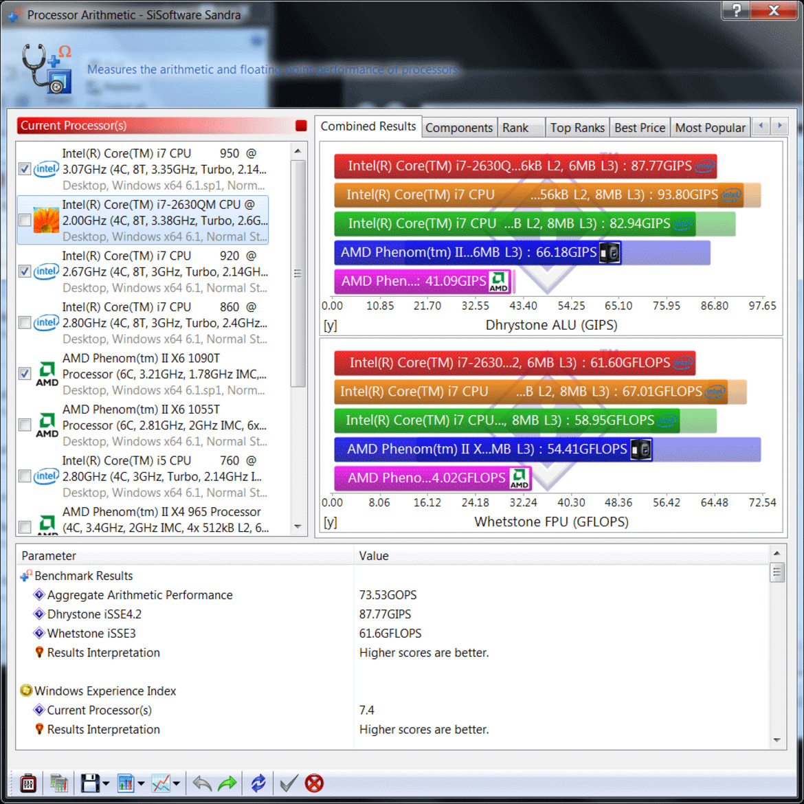This screenshot has height=804, width=804.
Task: Click the application icon in the title bar
Action: pos(15,14)
